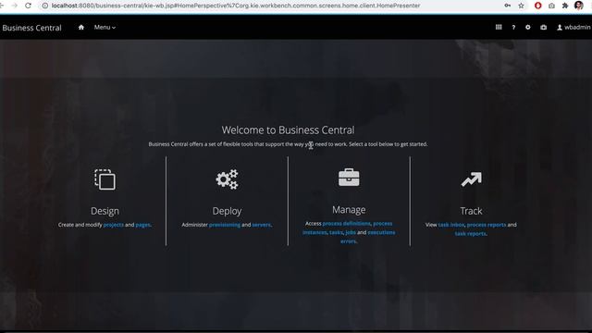The height and width of the screenshot is (333, 592).
Task: Follow the projects link under Design
Action: (113, 225)
